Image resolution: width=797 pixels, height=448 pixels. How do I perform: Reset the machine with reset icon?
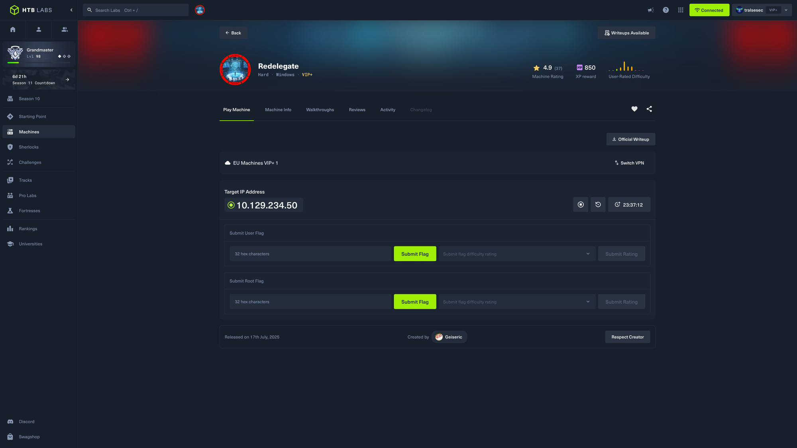598,205
